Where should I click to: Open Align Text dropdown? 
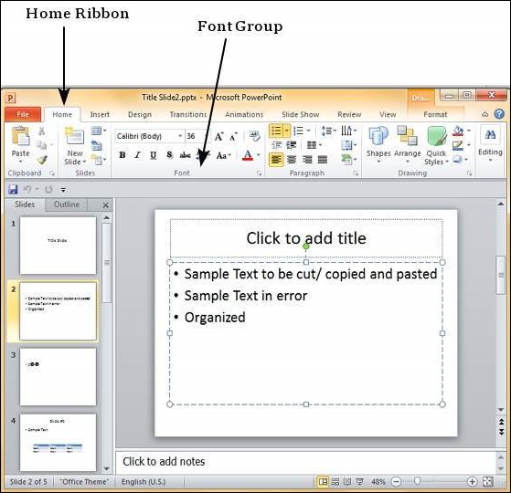[349, 145]
